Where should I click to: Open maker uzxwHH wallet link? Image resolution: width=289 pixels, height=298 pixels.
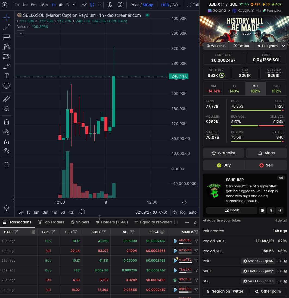[185, 250]
